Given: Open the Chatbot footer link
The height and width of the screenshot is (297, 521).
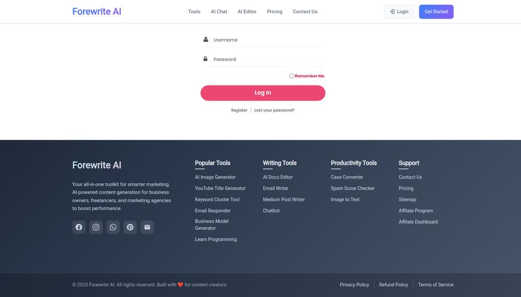Looking at the screenshot, I should 271,211.
